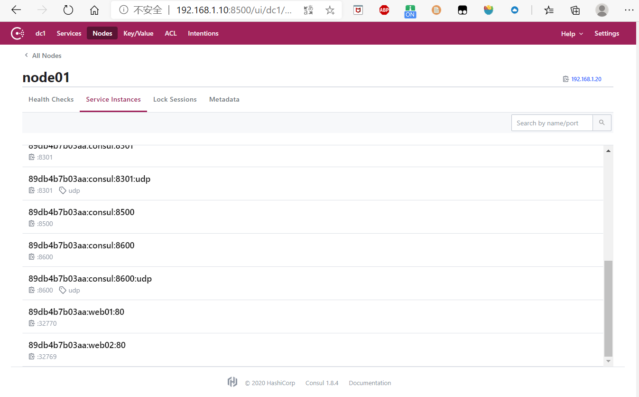The image size is (639, 397).
Task: Click the green ON extension icon
Action: coord(410,11)
